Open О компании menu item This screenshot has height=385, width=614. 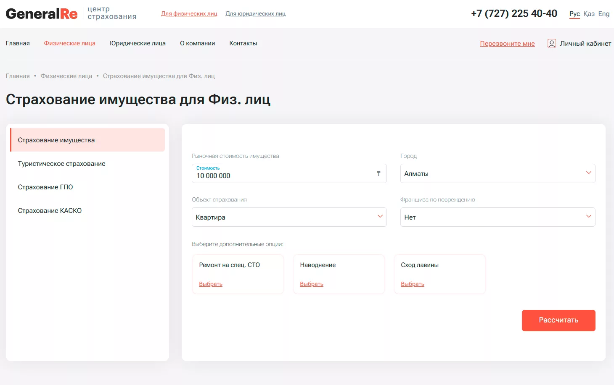[x=198, y=43]
